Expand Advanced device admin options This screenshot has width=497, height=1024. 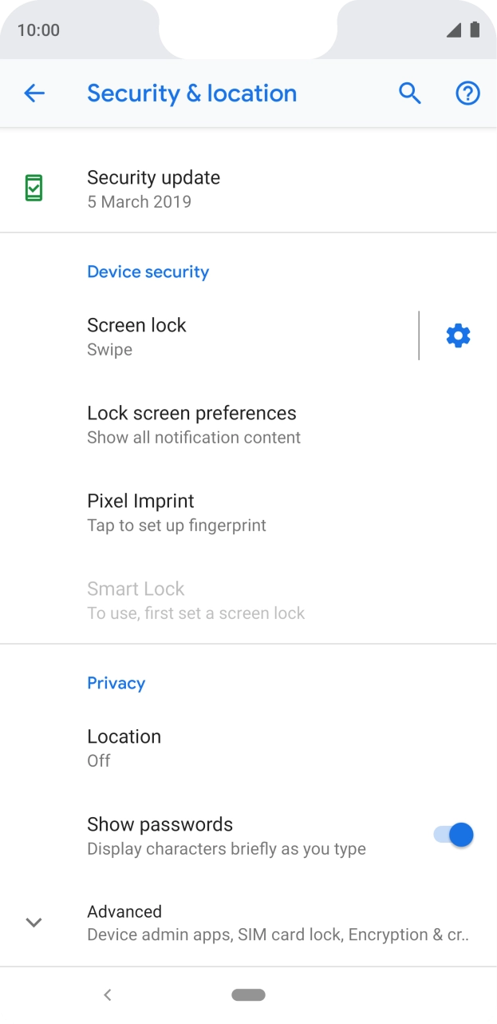click(277, 923)
